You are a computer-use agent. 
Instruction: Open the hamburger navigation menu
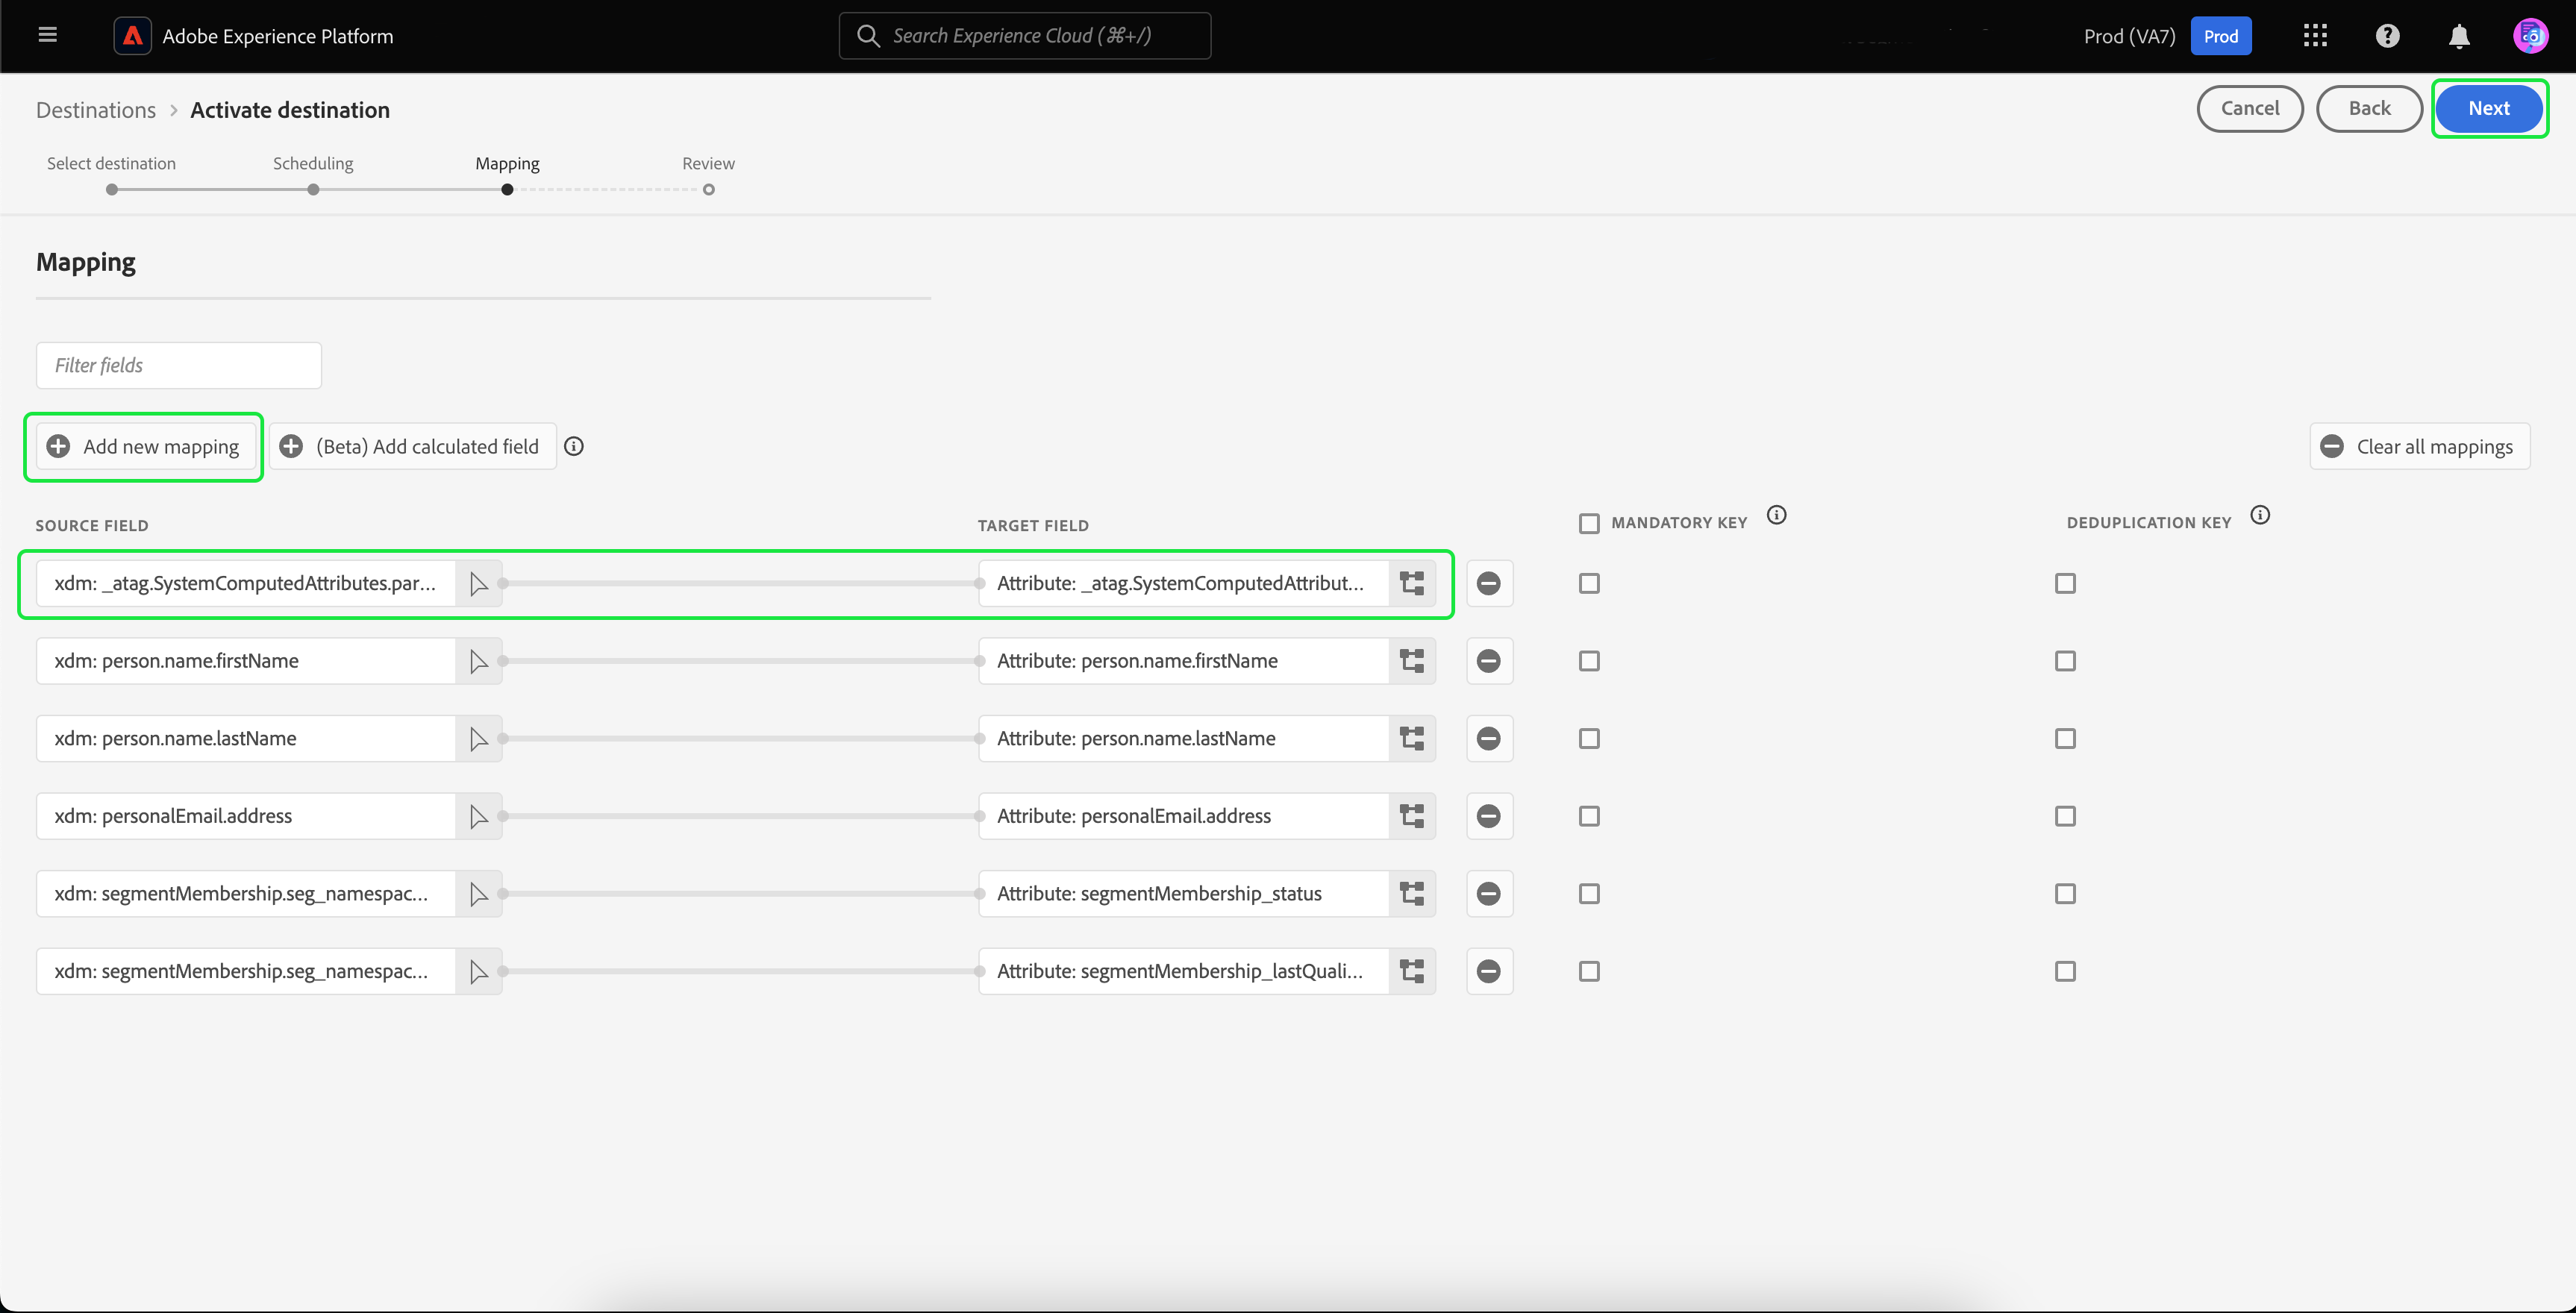47,35
